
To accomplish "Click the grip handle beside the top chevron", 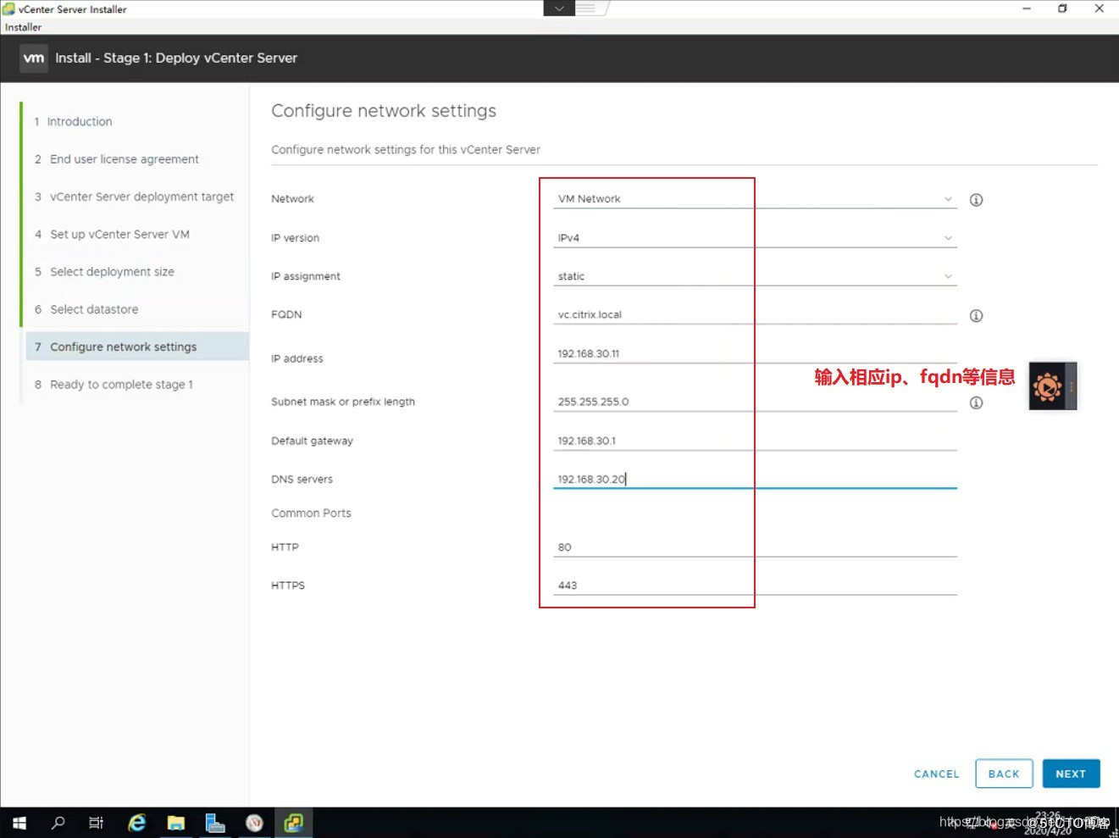I will coord(590,8).
